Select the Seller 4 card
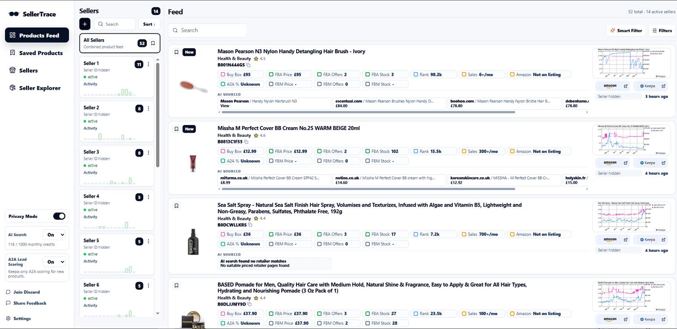This screenshot has height=329, width=677. click(116, 210)
